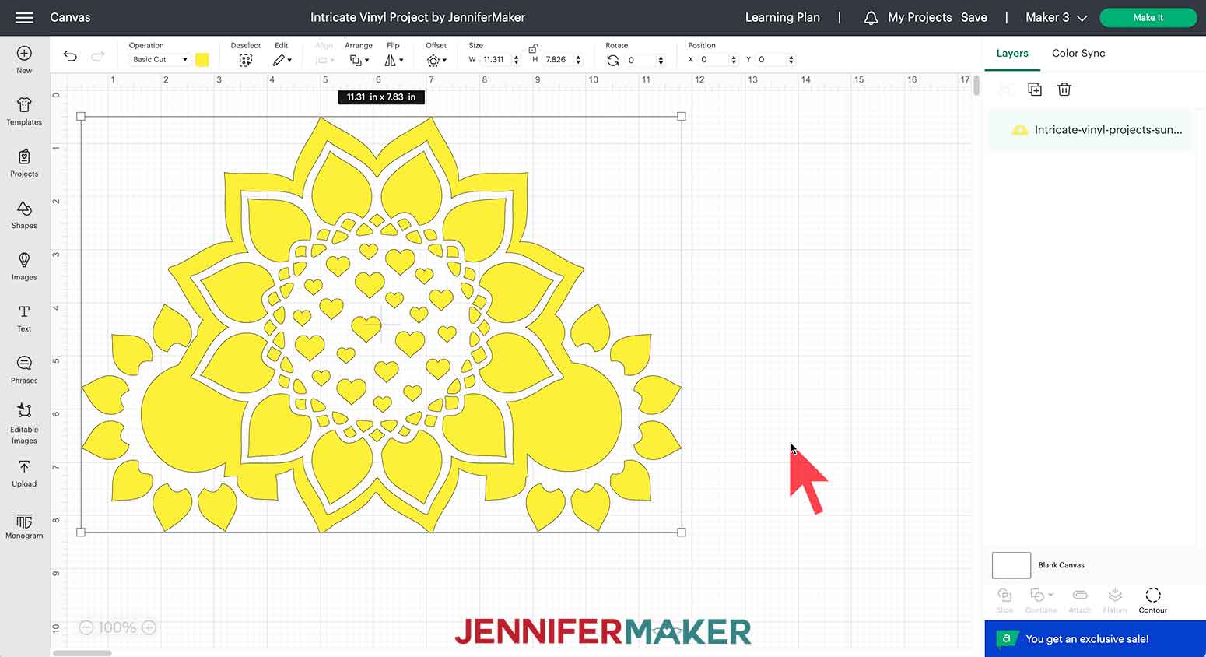1206x657 pixels.
Task: Adjust the Position X stepper arrows
Action: (x=734, y=60)
